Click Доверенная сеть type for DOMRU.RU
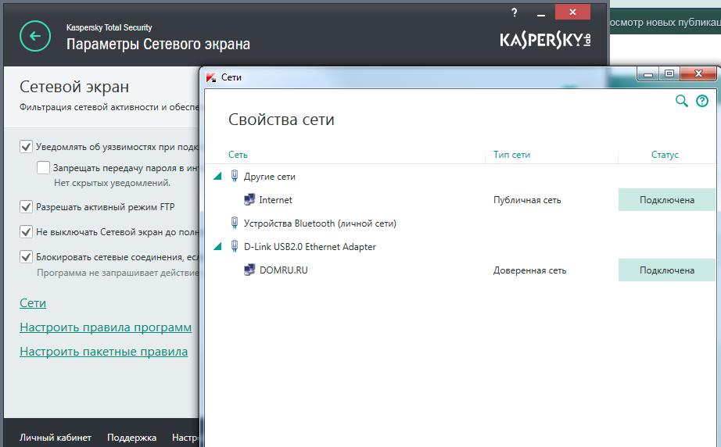This screenshot has height=447, width=721. [x=529, y=270]
